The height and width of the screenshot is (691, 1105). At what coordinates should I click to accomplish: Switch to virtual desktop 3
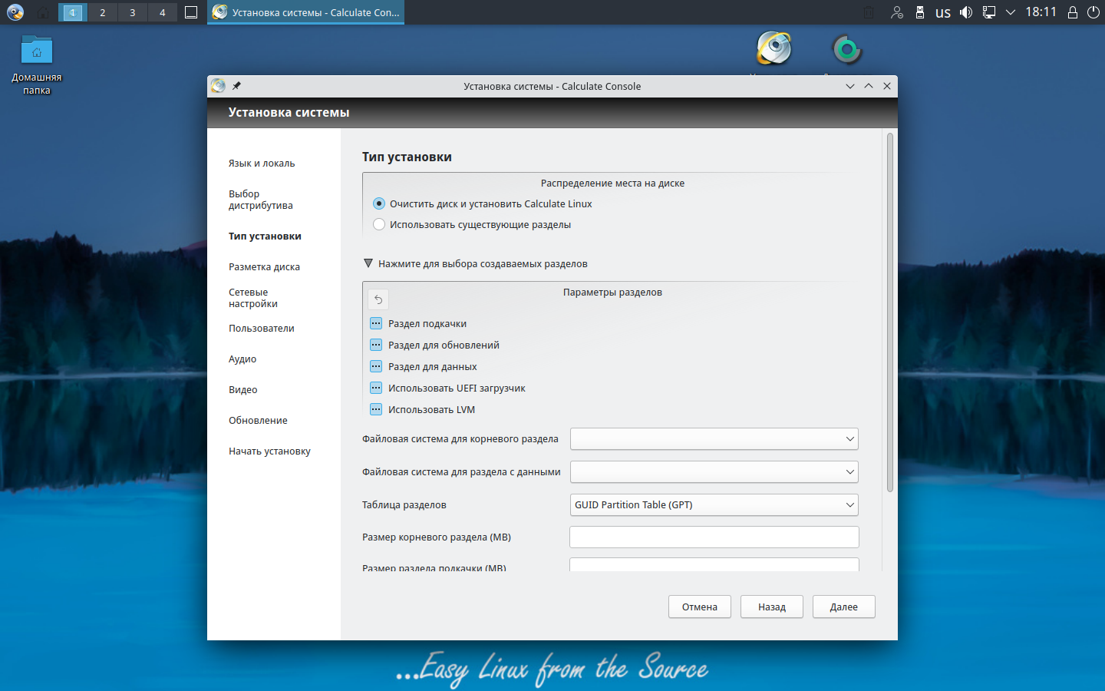133,12
